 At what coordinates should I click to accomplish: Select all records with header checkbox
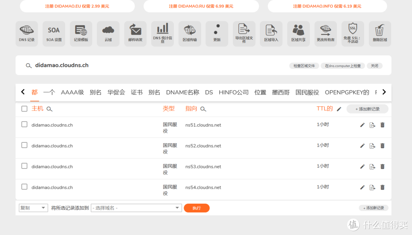(24, 108)
